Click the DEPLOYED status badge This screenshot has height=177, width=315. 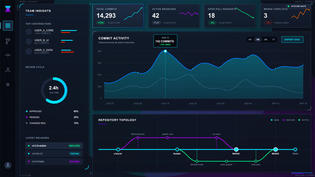pos(74,146)
